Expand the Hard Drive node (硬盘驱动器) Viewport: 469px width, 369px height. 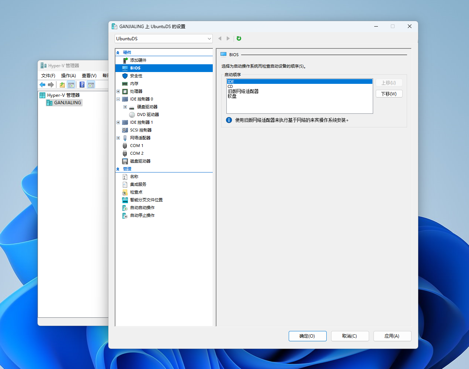pyautogui.click(x=125, y=107)
